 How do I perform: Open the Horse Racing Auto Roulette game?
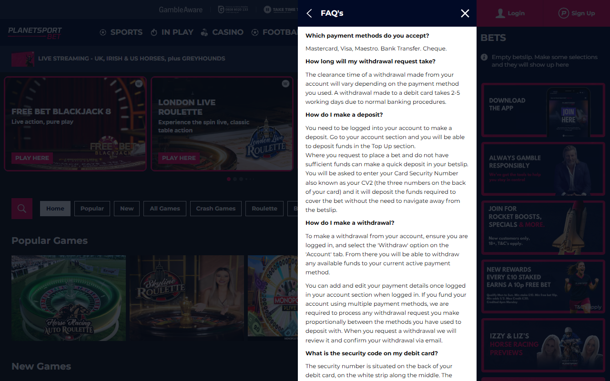69,298
